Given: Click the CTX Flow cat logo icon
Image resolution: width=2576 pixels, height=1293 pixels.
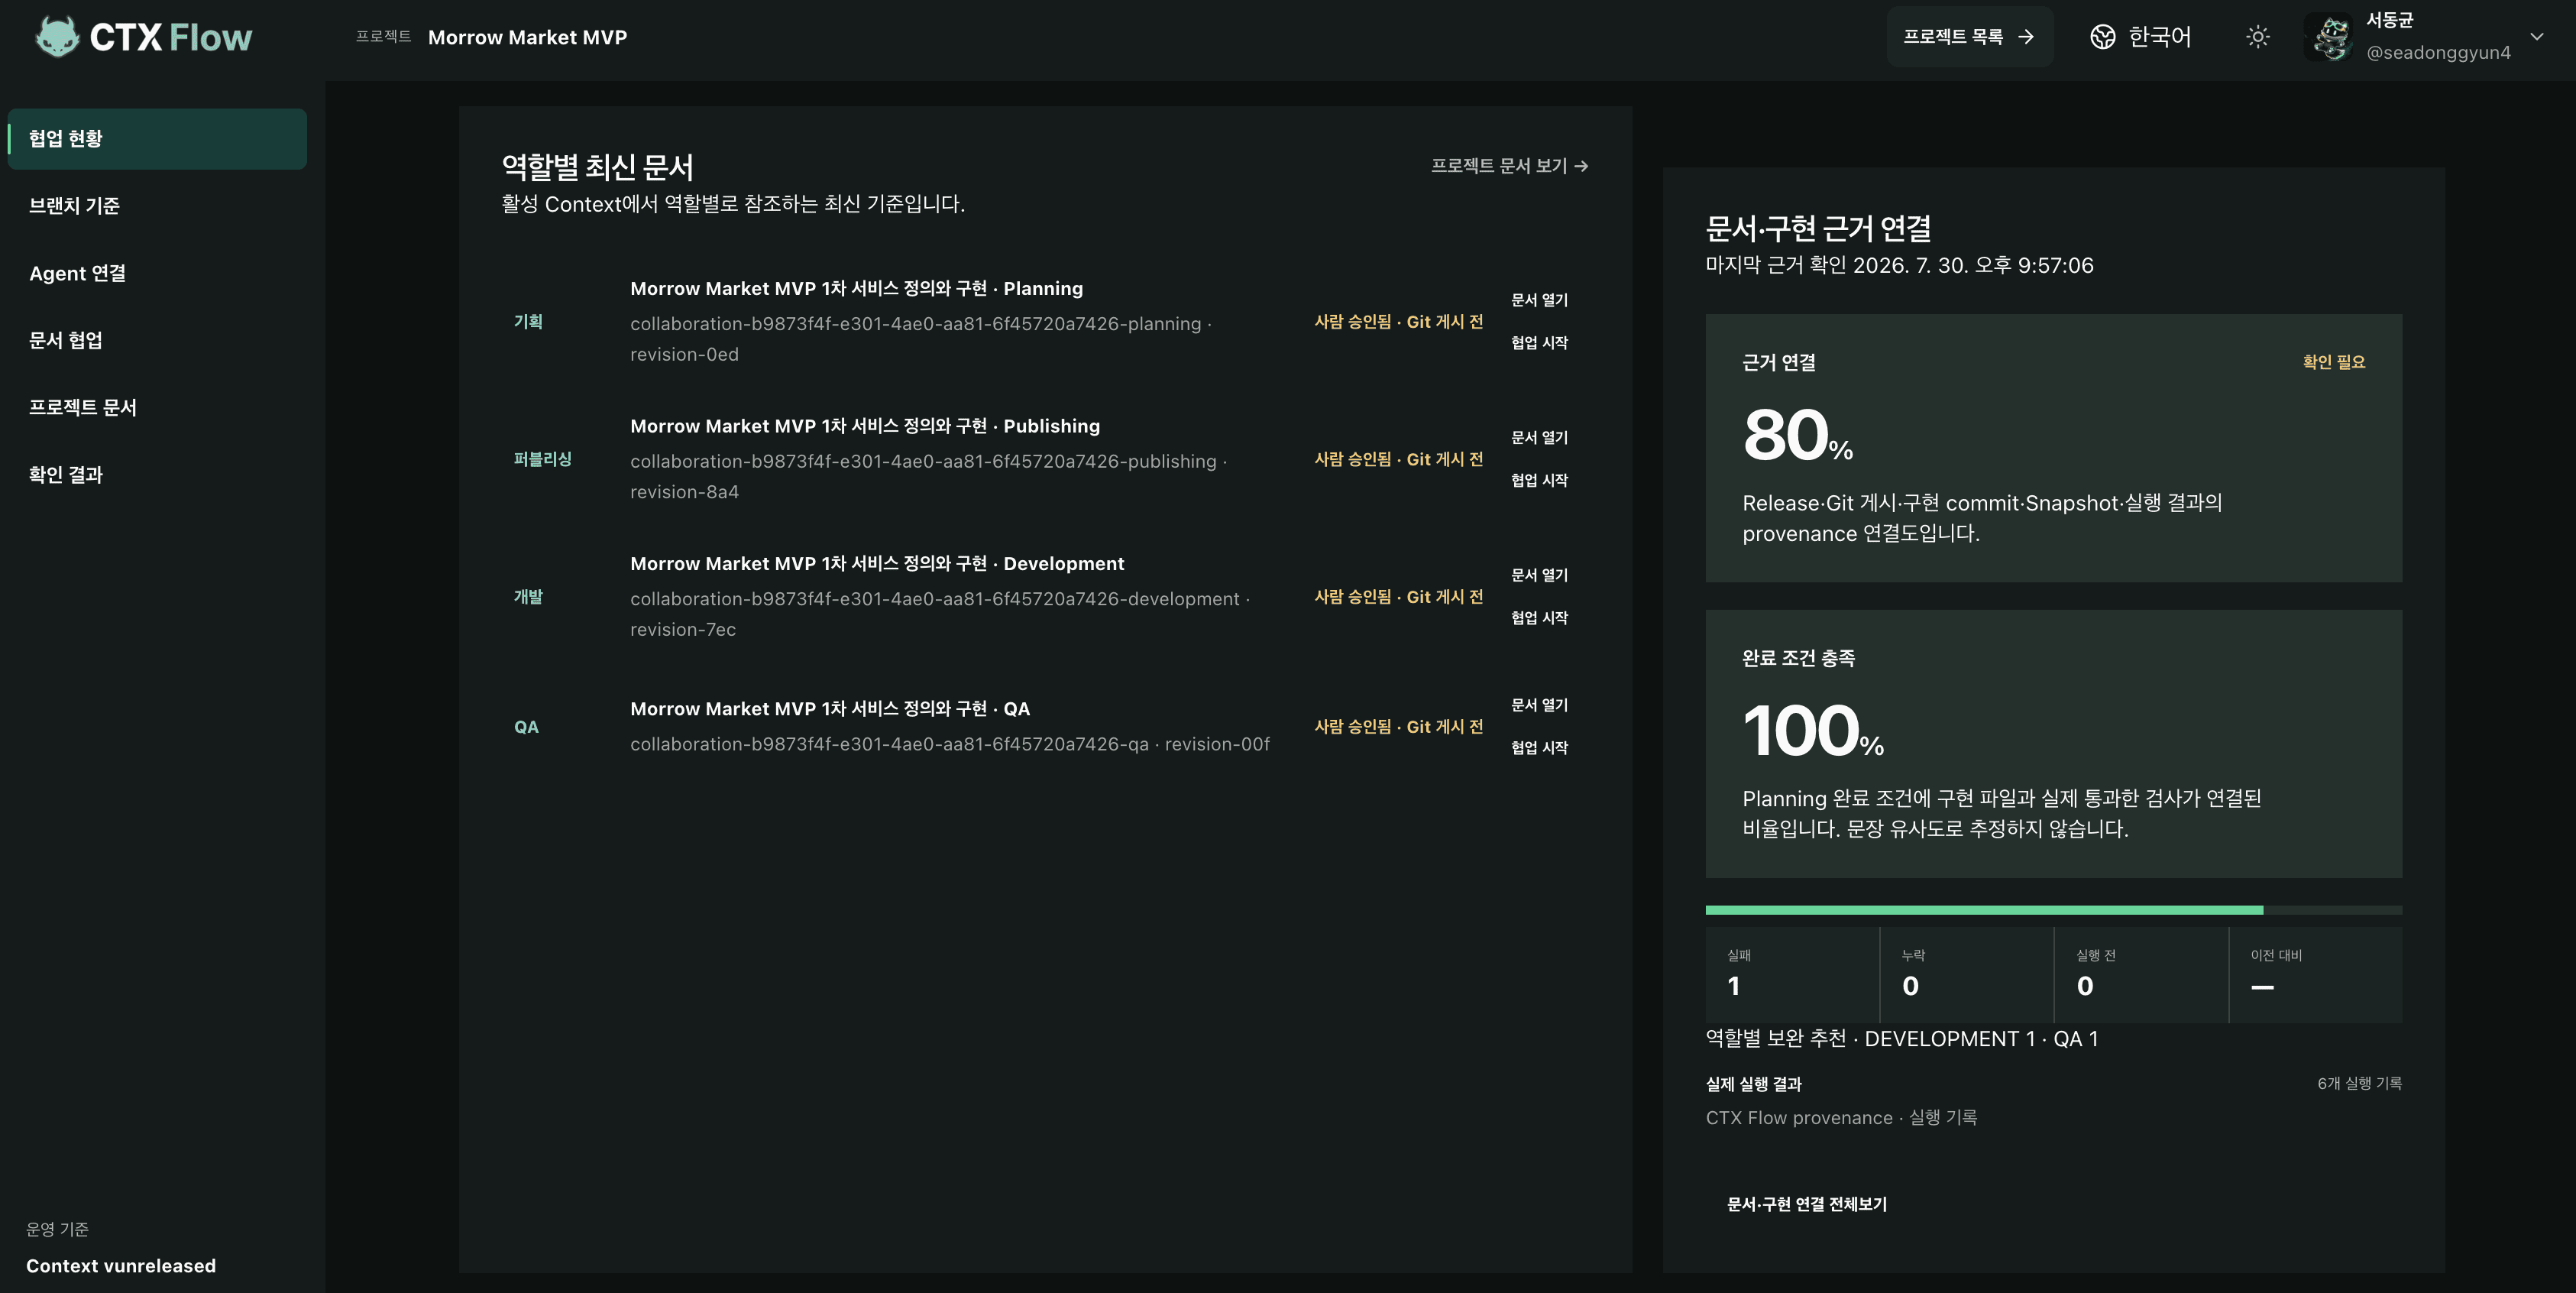Looking at the screenshot, I should (x=58, y=37).
